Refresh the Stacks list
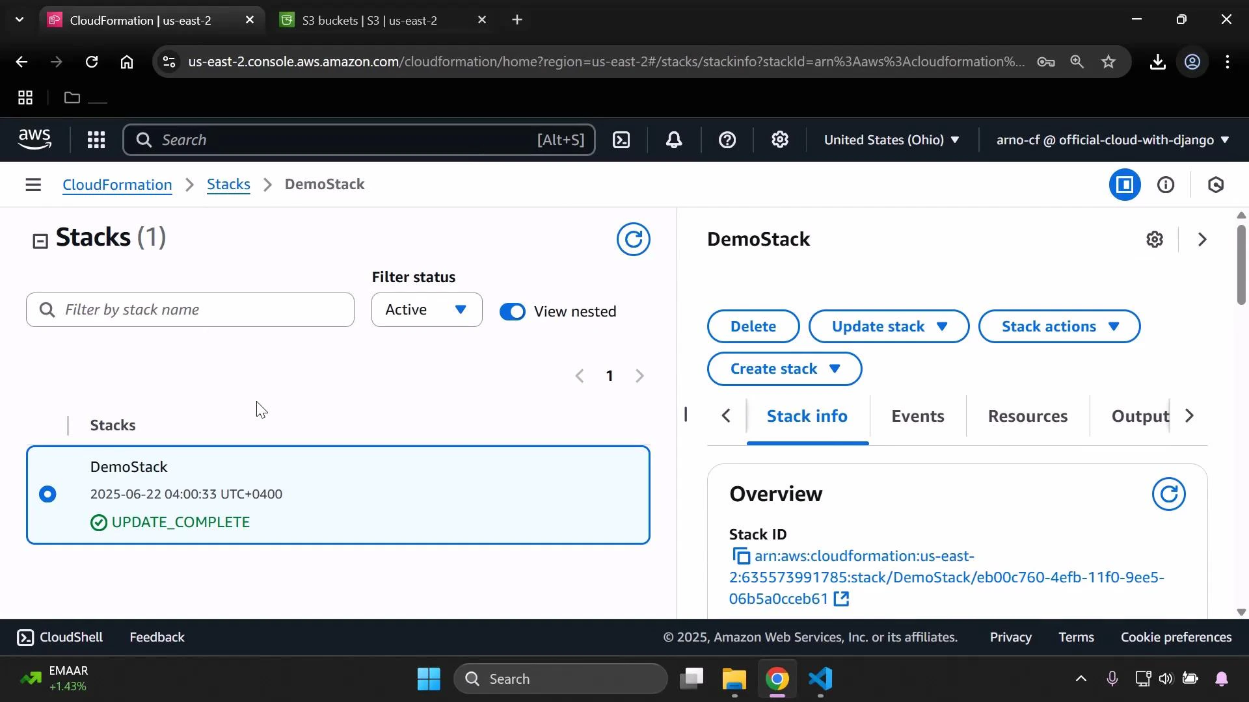This screenshot has height=702, width=1249. coord(634,239)
